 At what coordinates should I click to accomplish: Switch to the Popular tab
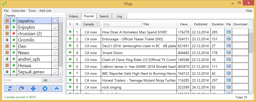point(89,16)
